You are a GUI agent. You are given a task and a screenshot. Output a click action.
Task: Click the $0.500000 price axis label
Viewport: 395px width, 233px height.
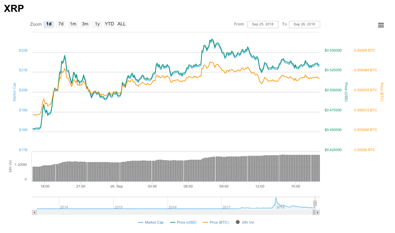click(x=333, y=90)
